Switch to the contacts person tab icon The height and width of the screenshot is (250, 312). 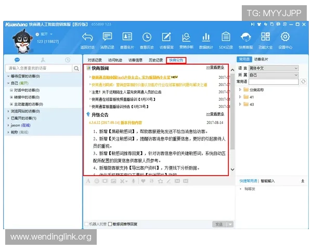point(43,60)
